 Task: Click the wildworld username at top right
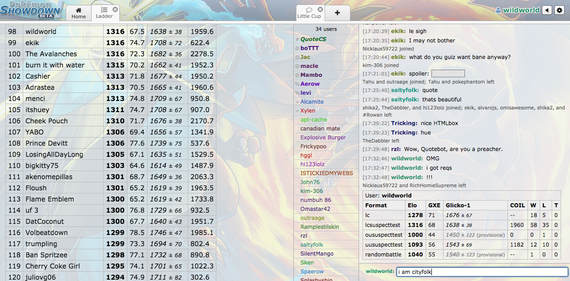pos(521,10)
